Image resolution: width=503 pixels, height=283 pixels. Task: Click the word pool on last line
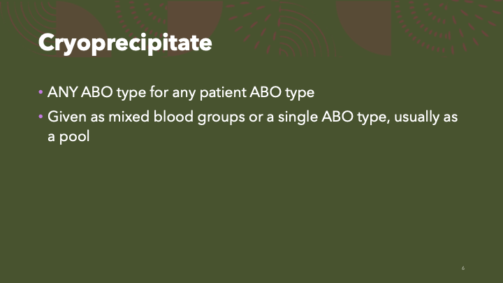(78, 136)
